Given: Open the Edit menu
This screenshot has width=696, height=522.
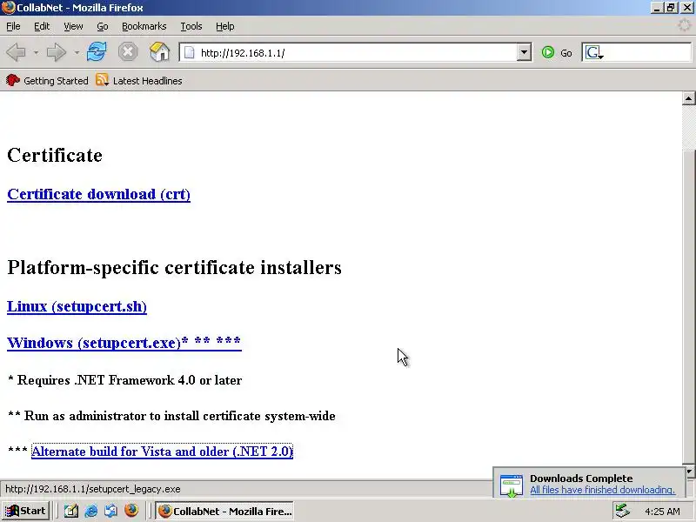Looking at the screenshot, I should [x=42, y=26].
